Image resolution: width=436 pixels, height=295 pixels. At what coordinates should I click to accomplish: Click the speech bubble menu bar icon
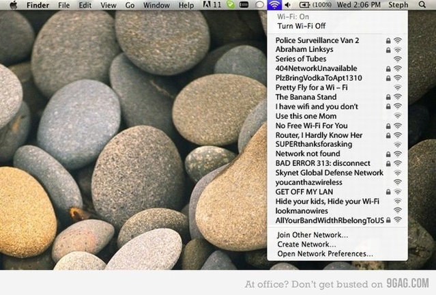[259, 5]
